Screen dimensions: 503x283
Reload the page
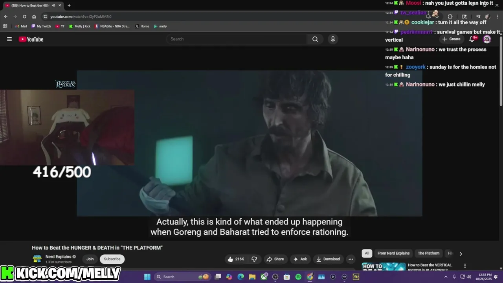[24, 17]
